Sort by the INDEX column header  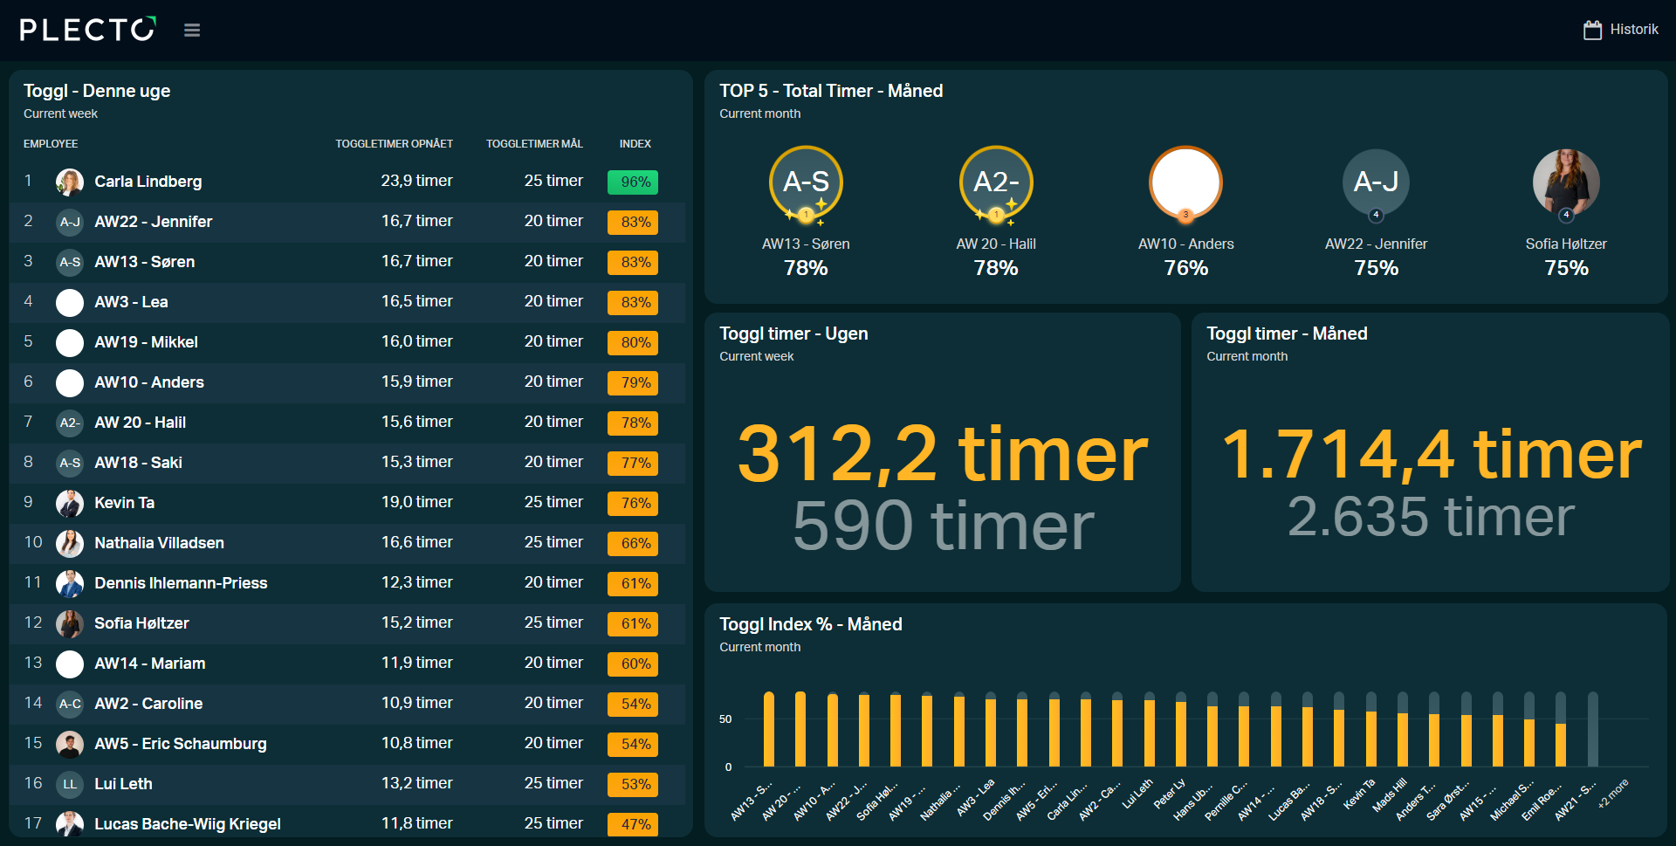[635, 144]
